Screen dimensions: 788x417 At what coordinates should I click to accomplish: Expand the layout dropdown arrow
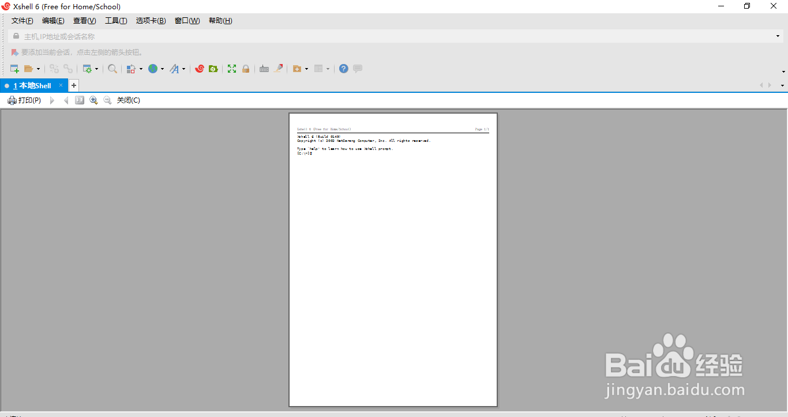click(328, 69)
